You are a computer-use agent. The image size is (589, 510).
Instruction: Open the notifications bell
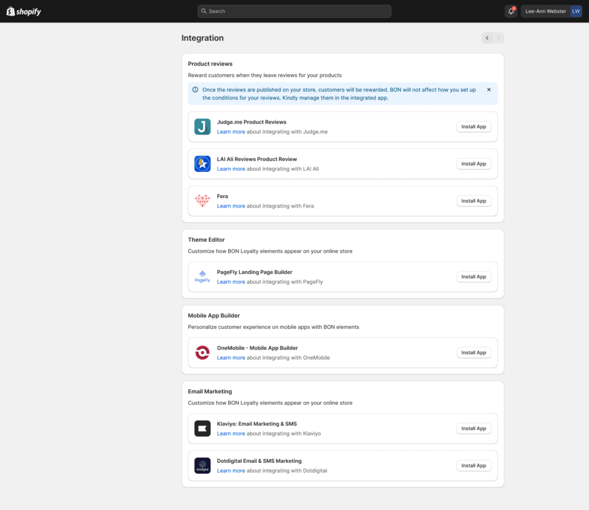click(511, 11)
